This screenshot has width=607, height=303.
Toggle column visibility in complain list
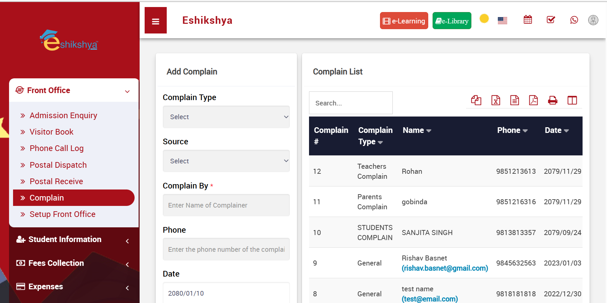point(572,100)
